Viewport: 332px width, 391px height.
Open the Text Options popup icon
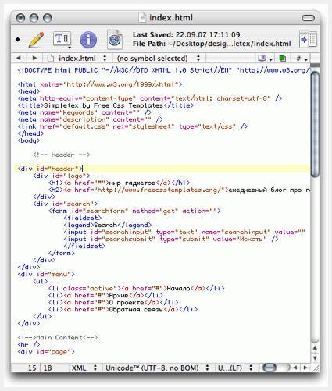pos(62,40)
